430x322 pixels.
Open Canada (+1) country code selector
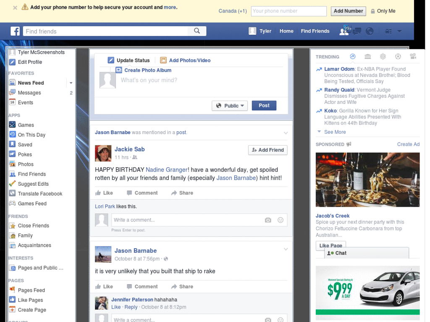point(233,11)
